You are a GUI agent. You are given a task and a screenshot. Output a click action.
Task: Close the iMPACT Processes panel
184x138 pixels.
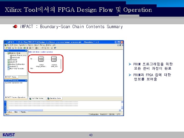26,80
